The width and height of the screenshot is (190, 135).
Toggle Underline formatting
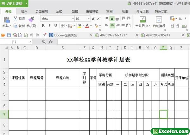tap(56, 26)
